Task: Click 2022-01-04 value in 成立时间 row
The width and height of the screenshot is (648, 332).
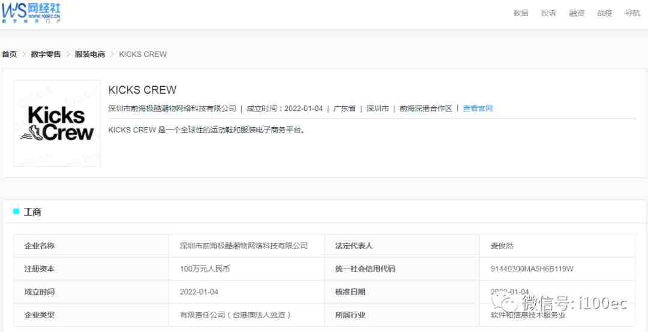Action: tap(199, 292)
